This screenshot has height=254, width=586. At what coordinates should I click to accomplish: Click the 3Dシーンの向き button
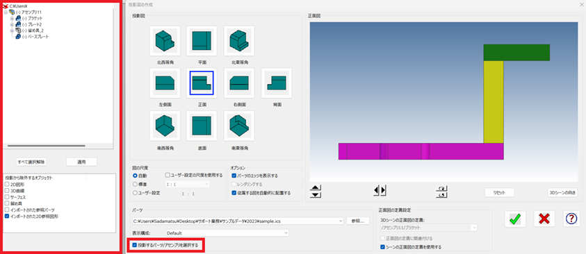[x=562, y=192]
